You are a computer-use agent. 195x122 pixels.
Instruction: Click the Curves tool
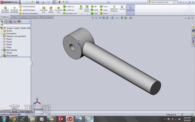(122, 8)
